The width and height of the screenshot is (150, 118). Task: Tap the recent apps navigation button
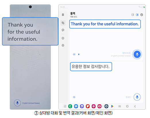(120, 106)
